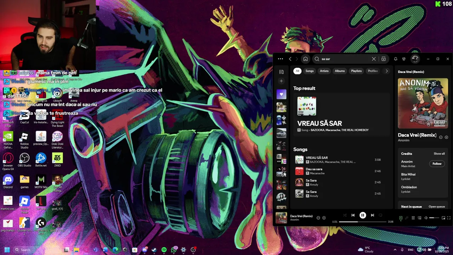Open Daca Vrei (Remix) title in player bar

pyautogui.click(x=301, y=216)
